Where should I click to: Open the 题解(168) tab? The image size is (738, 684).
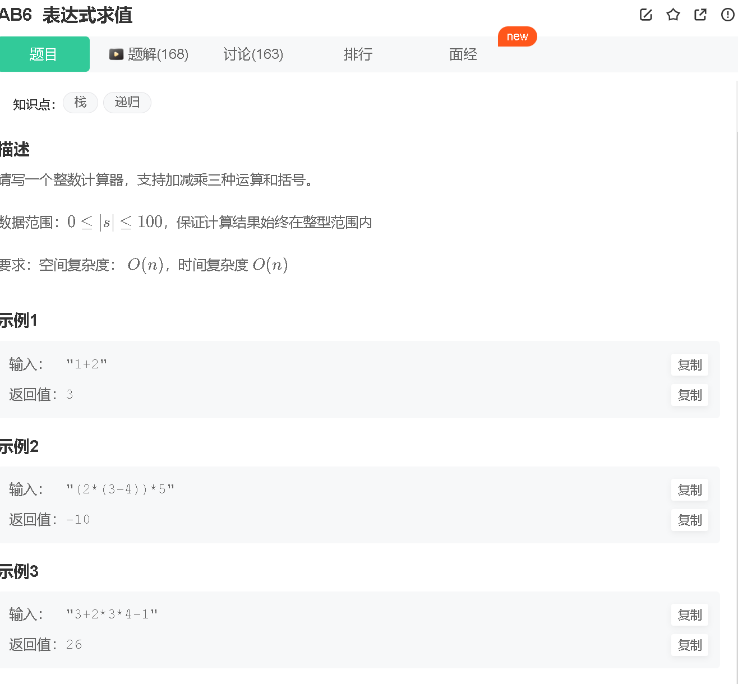[x=149, y=54]
